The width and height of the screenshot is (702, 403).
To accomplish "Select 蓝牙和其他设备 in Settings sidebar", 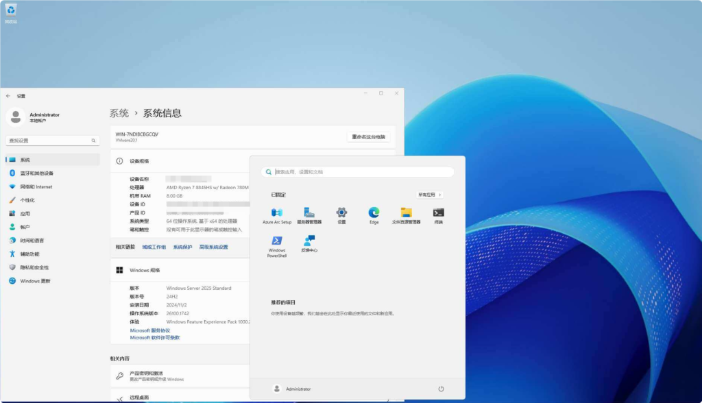I will point(38,174).
